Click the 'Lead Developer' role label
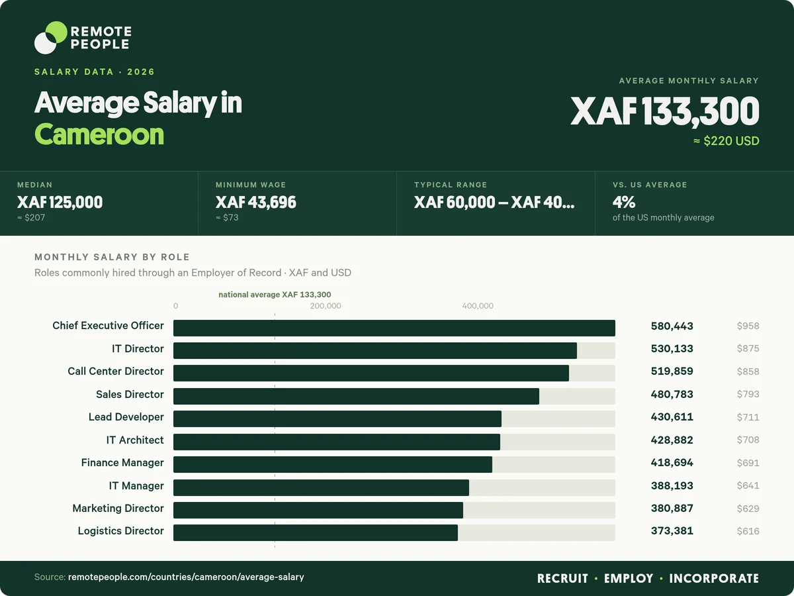The image size is (794, 596). [x=126, y=417]
